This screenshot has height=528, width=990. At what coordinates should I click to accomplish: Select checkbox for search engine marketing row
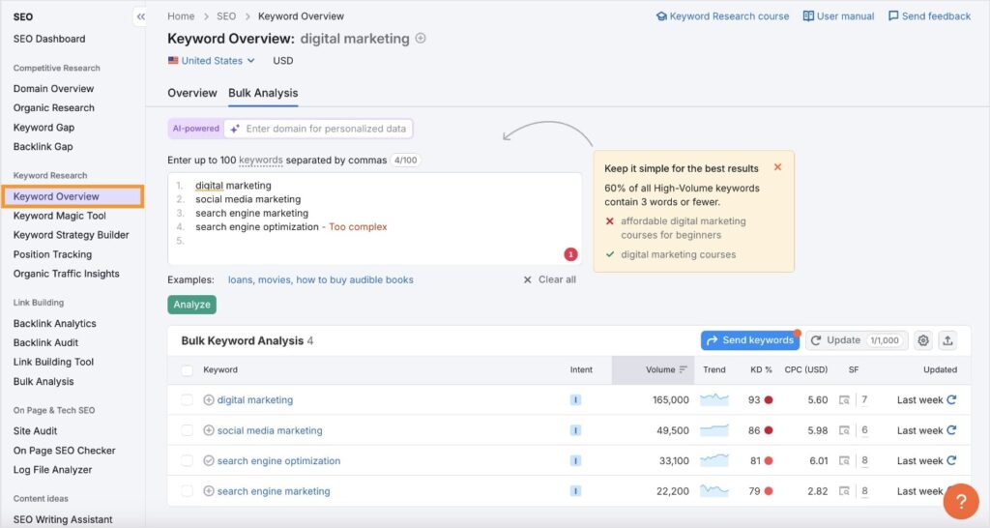coord(187,490)
